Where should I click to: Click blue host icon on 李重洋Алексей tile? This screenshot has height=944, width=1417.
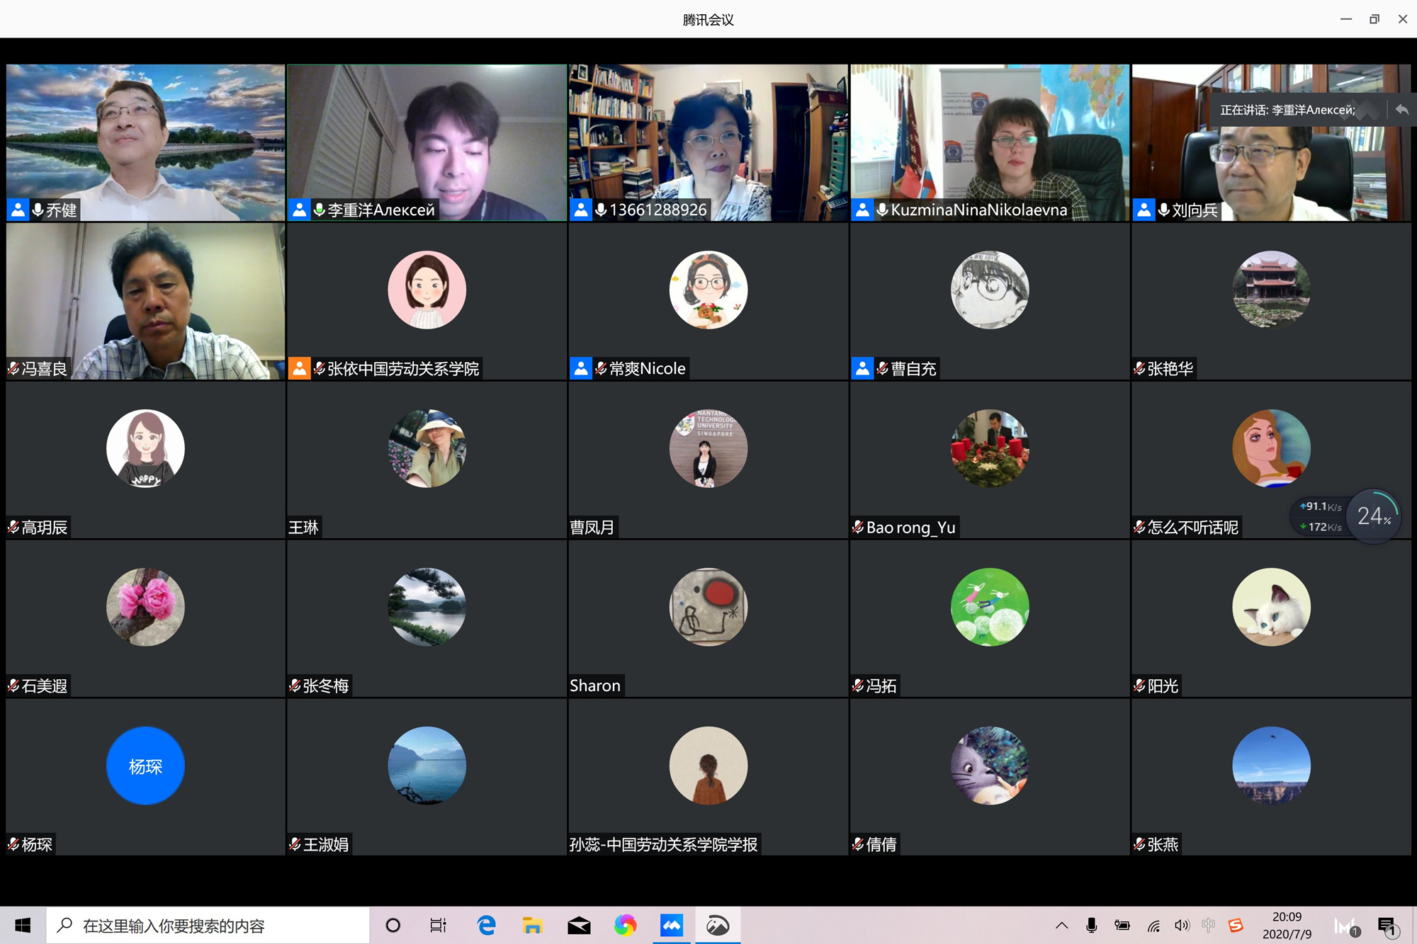[299, 210]
